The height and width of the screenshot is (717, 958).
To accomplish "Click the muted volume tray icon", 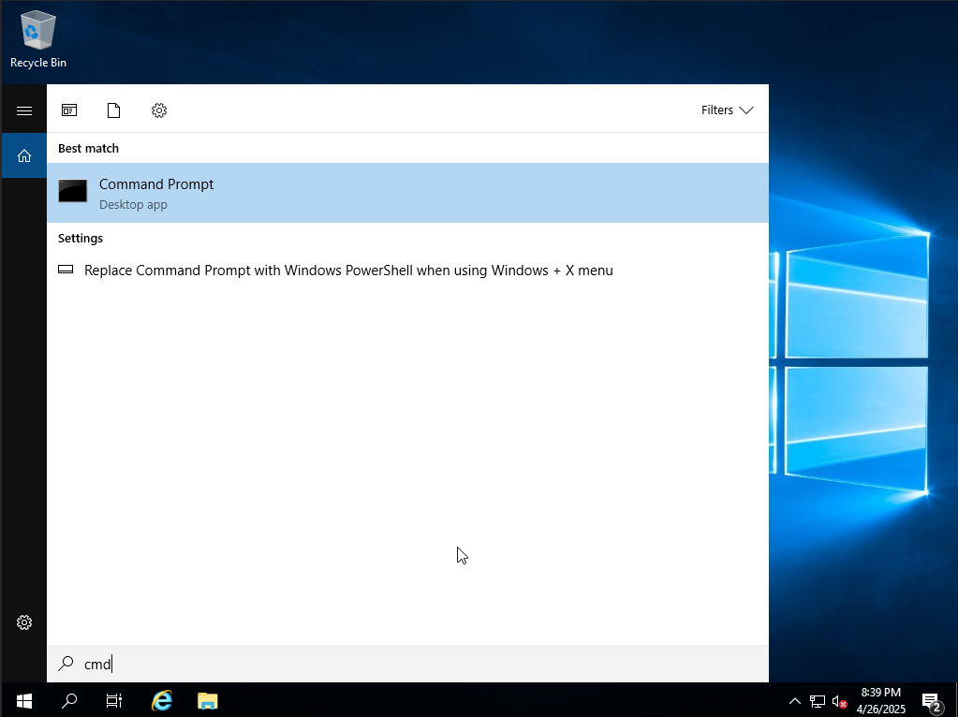I will pyautogui.click(x=839, y=702).
